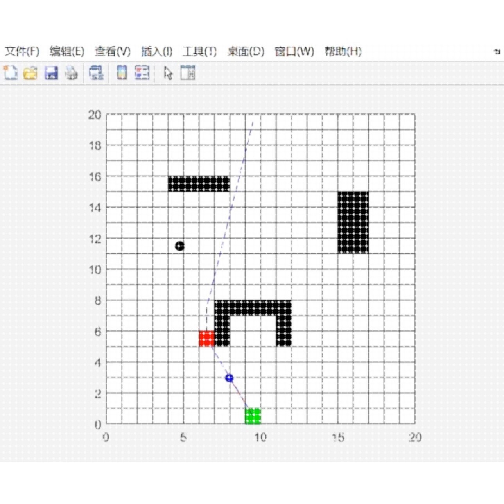
Task: Click the red square cell on the plot
Action: tap(207, 339)
